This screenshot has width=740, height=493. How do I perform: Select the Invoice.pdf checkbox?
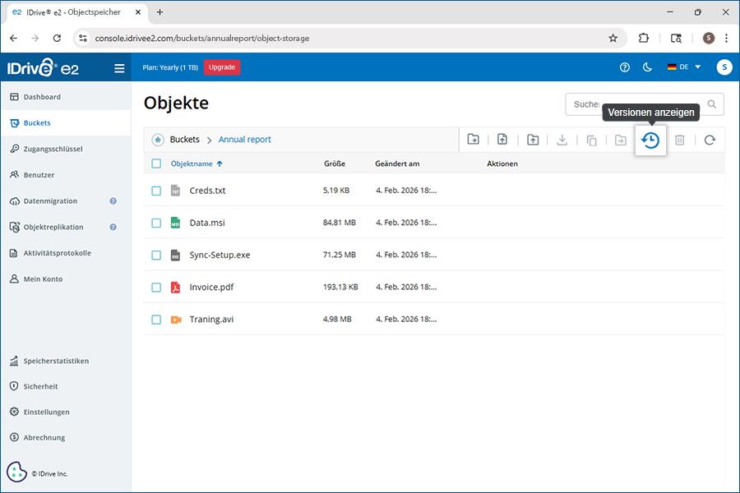[x=156, y=288]
